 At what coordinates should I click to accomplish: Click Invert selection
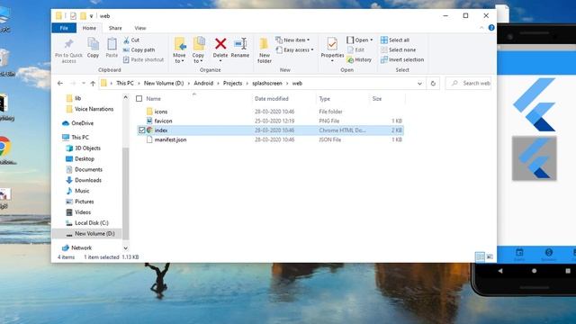[402, 59]
